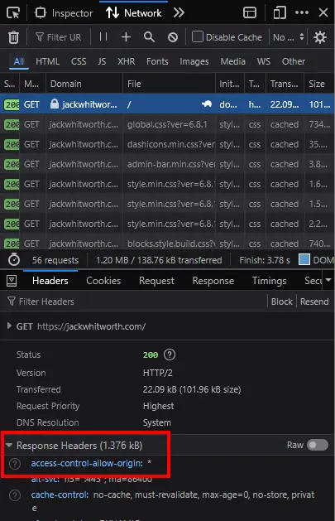Filter requests by HTML

[47, 61]
